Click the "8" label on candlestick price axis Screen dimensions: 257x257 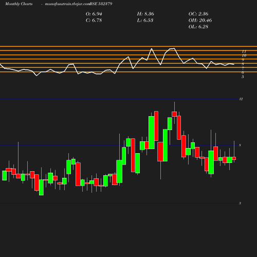coord(240,145)
